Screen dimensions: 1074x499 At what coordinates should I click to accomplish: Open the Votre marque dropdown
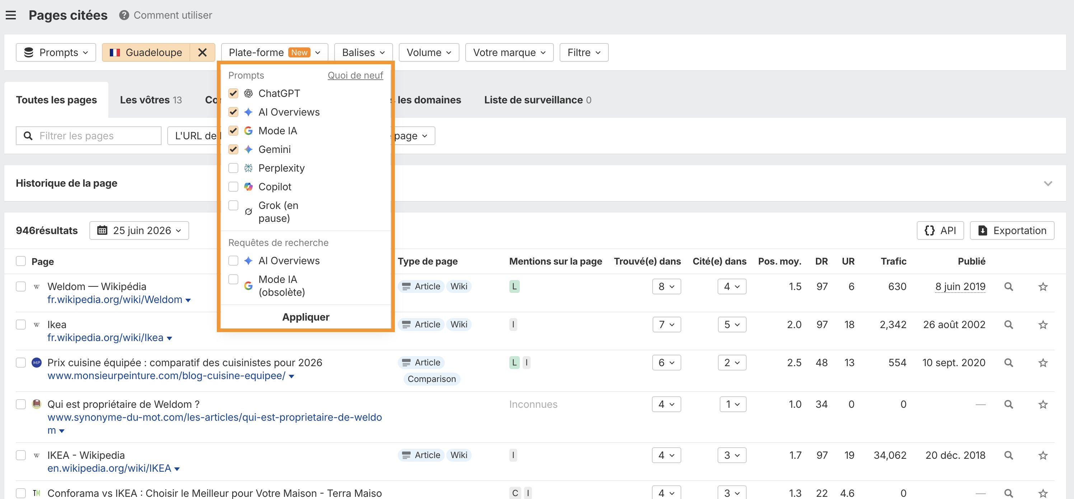pos(509,52)
